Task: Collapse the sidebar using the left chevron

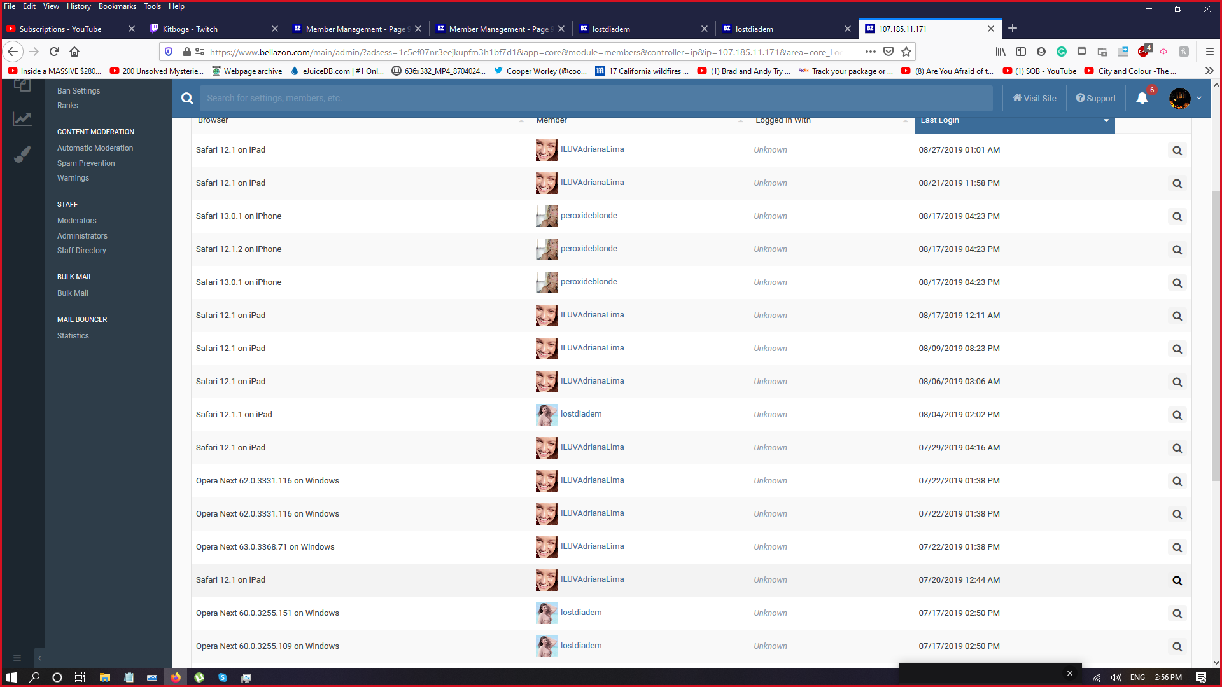Action: (x=39, y=658)
